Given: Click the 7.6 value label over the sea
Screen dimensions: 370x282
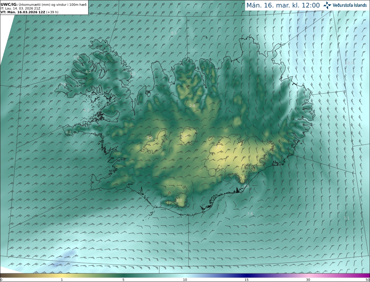Looking at the screenshot, I should (x=250, y=214).
